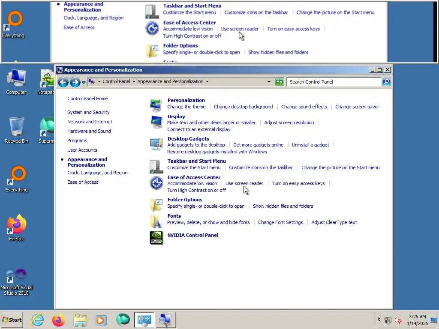Open the recent pages dropdown arrow

point(84,82)
